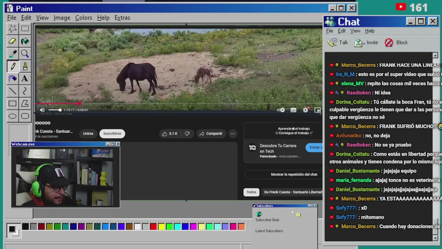
Task: Choose the Curve tool in Paint
Action: [25, 91]
